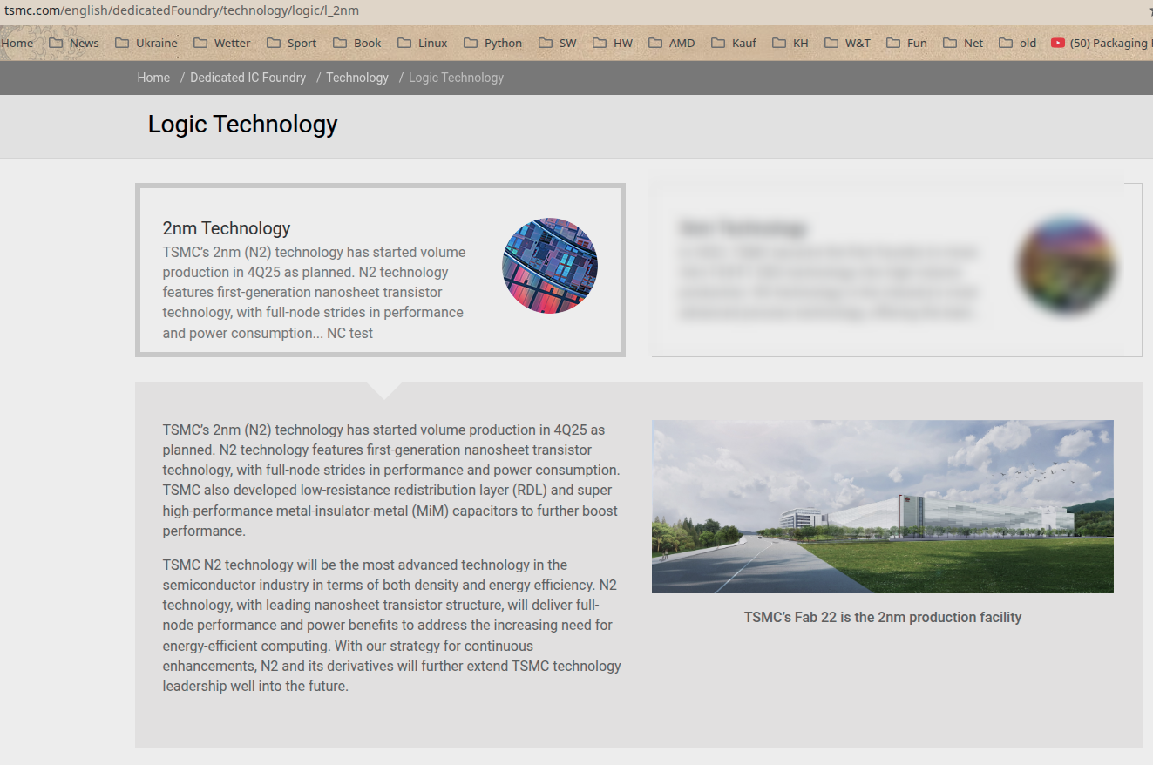Select the 2nm Technology card
Viewport: 1153px width, 765px height.
pyautogui.click(x=380, y=270)
